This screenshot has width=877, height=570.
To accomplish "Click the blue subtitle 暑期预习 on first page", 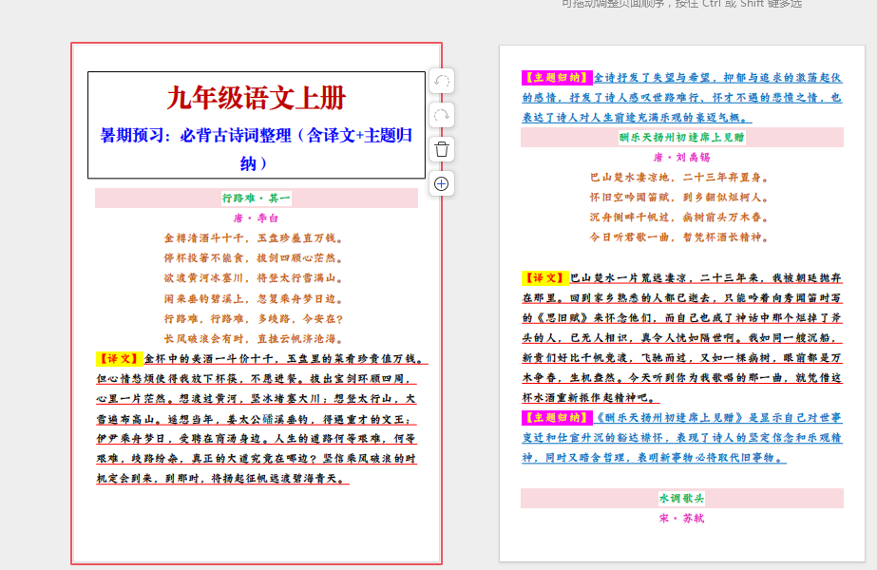I will (256, 148).
